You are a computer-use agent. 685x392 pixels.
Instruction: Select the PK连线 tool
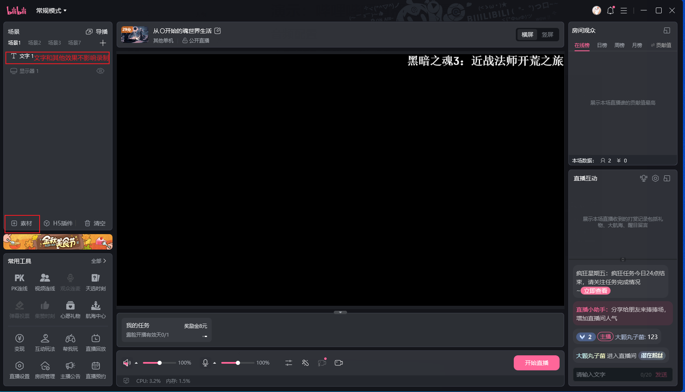[x=19, y=282]
